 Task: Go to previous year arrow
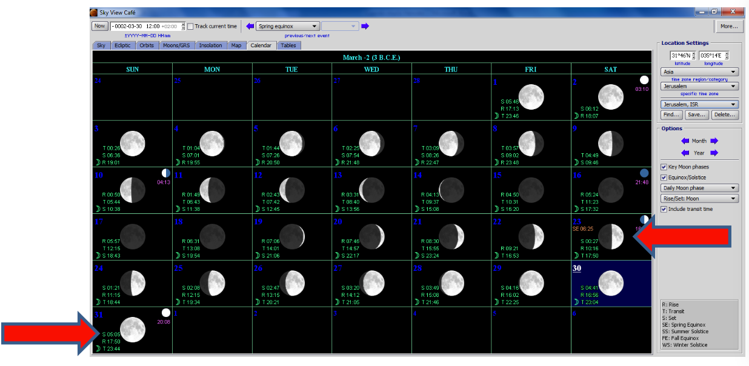685,153
